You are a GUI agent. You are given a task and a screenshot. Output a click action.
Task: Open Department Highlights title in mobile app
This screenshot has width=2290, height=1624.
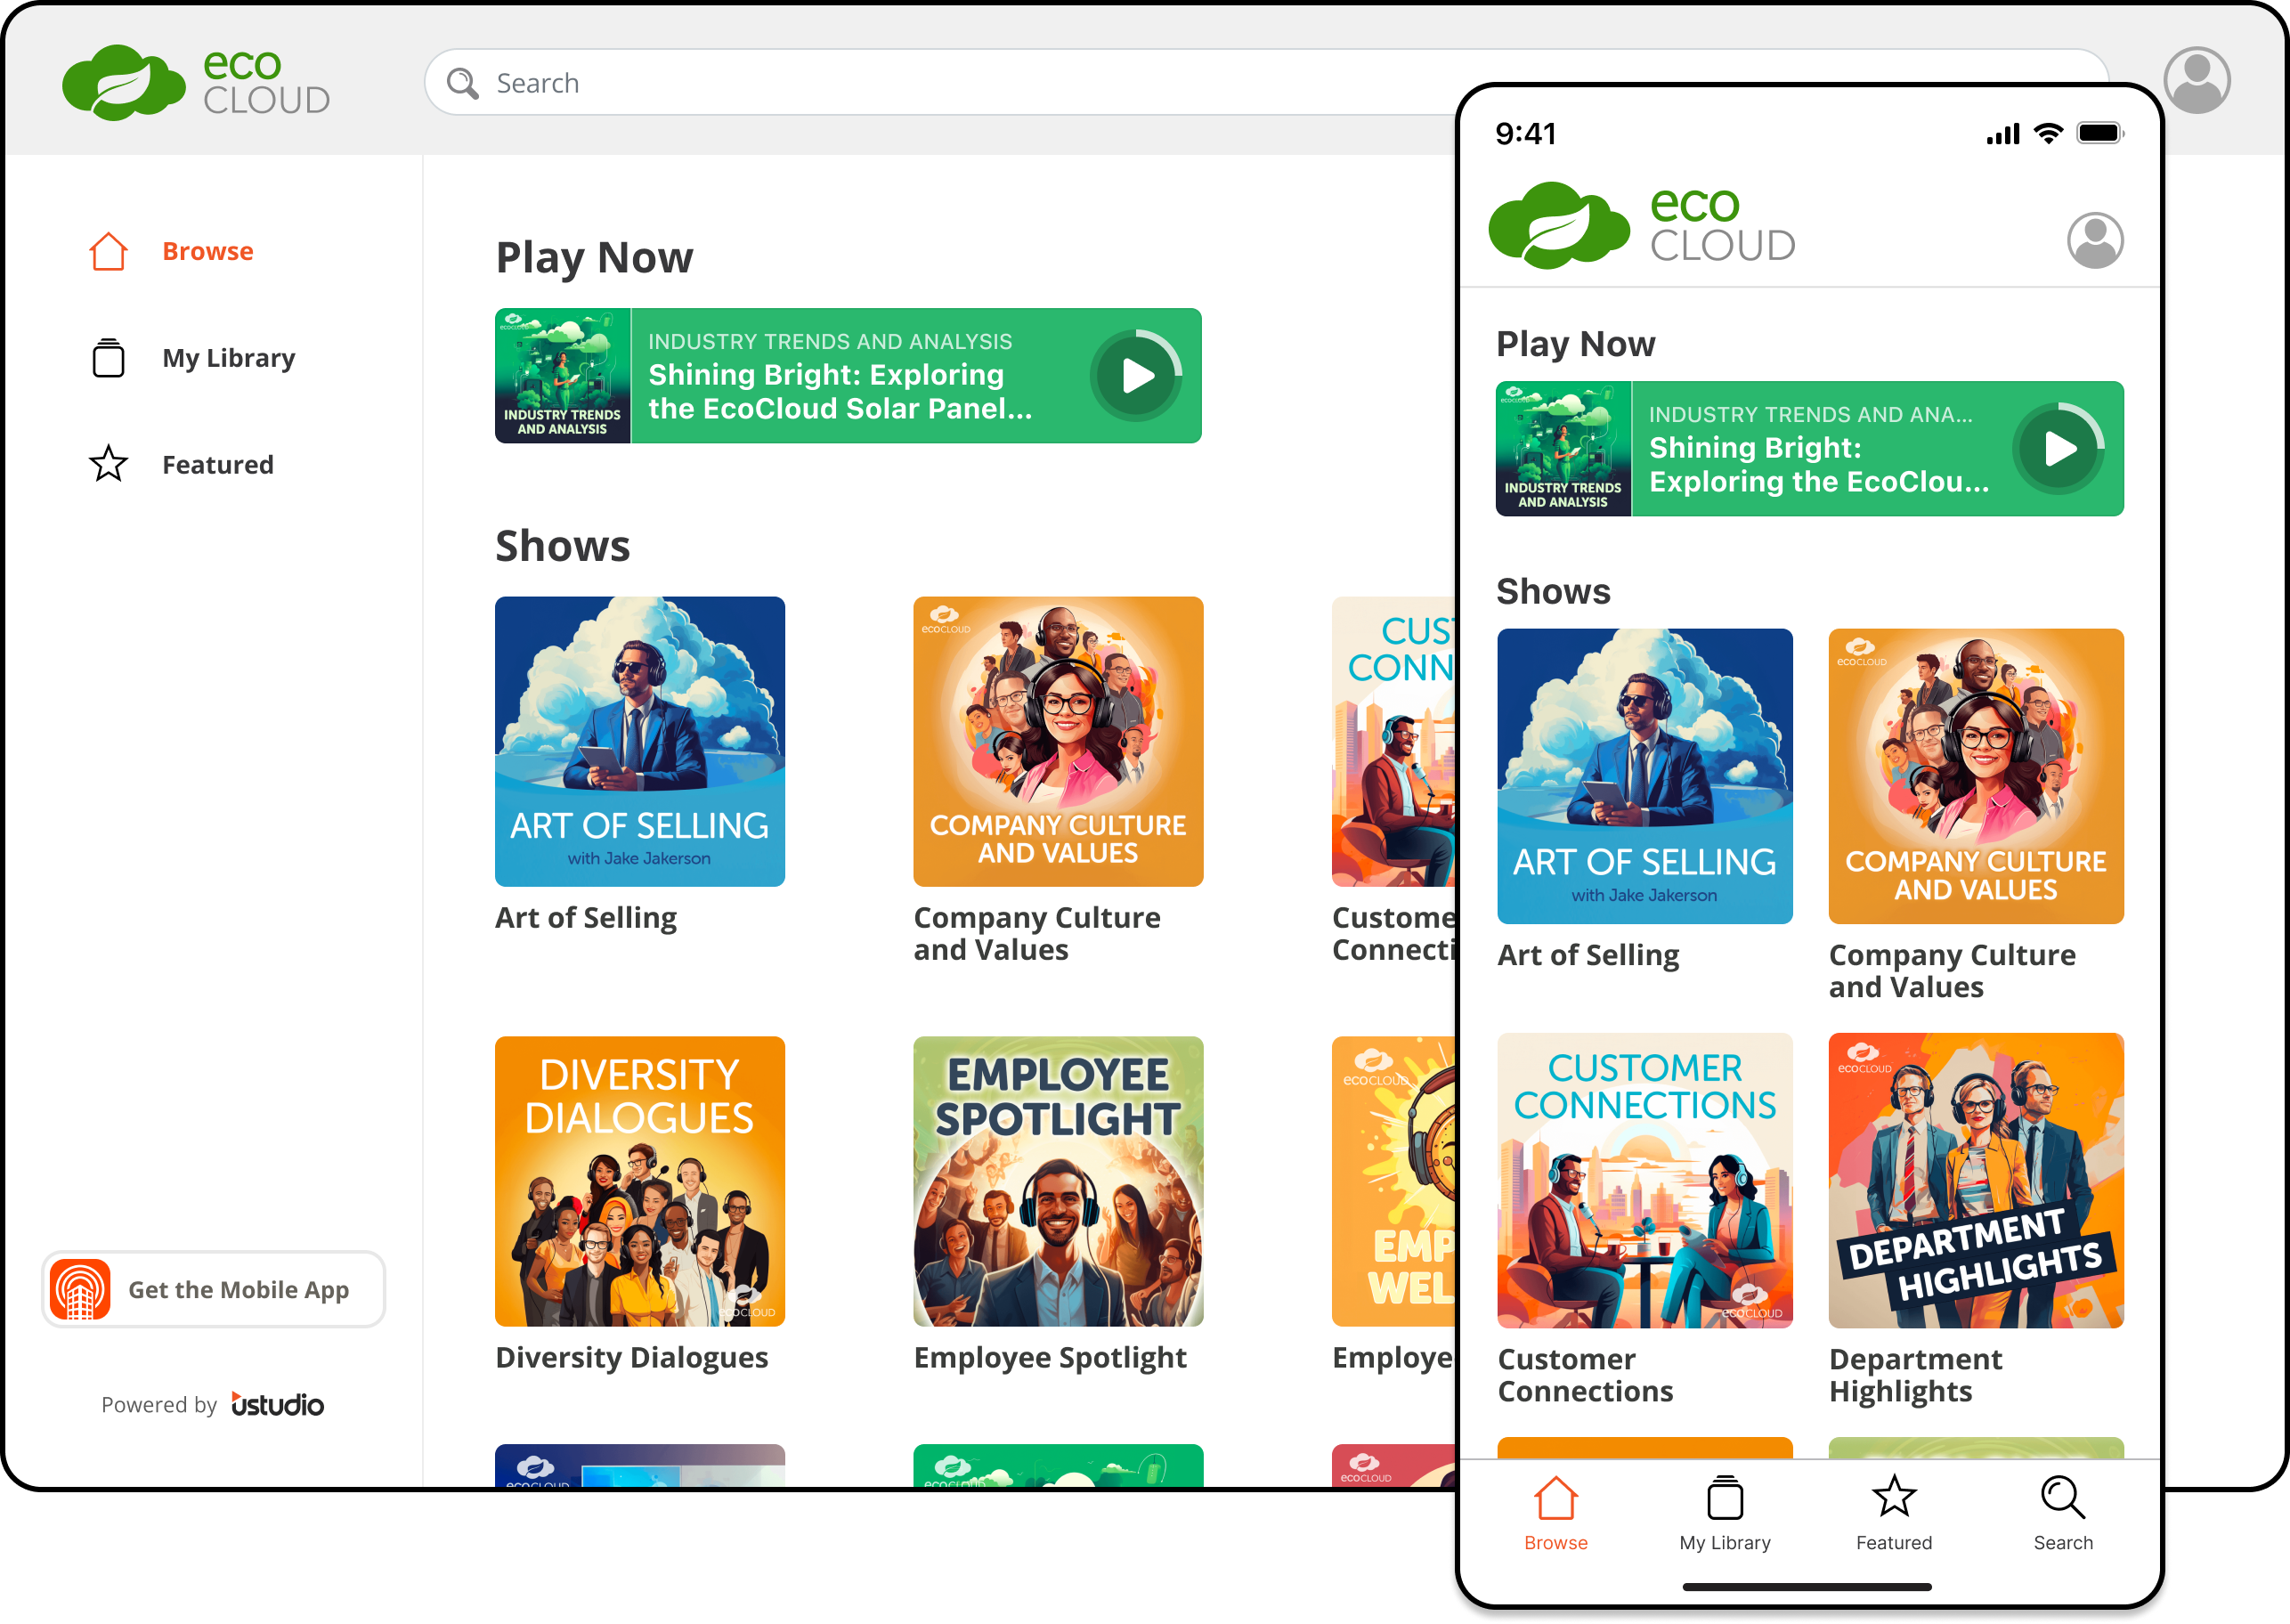tap(1915, 1375)
